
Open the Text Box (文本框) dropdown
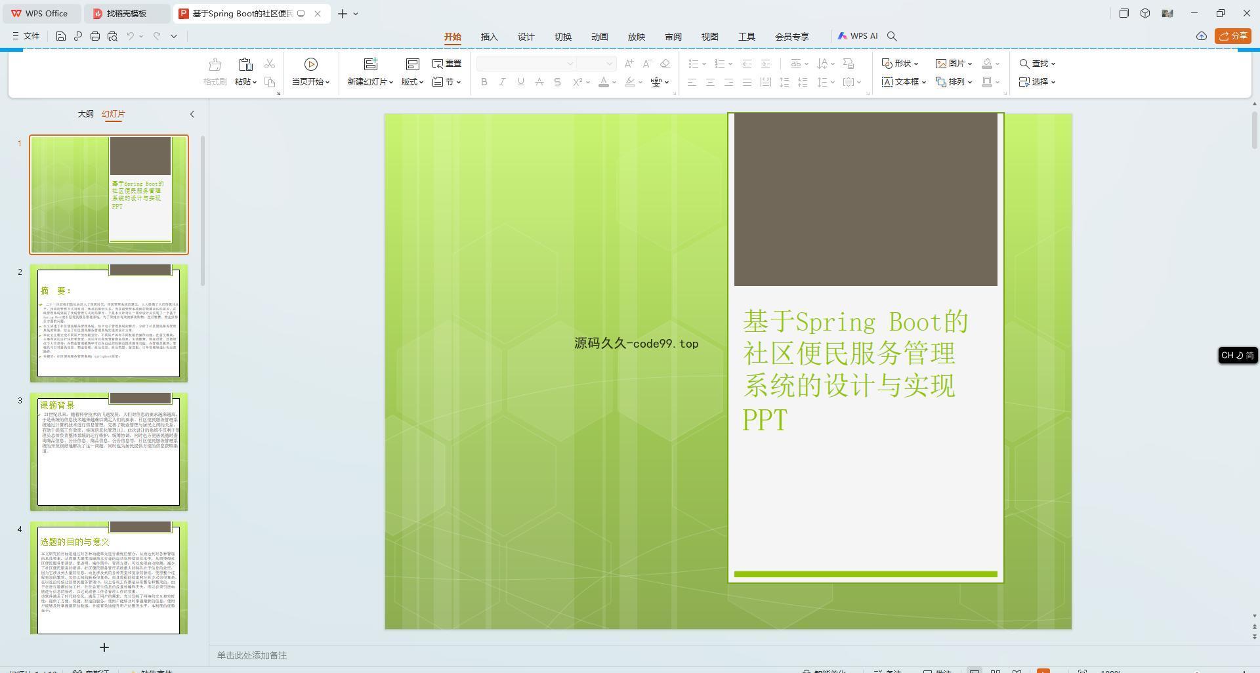[x=904, y=82]
